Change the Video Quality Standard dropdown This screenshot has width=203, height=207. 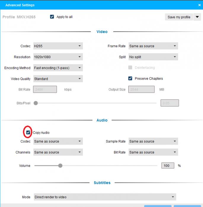pyautogui.click(x=58, y=79)
